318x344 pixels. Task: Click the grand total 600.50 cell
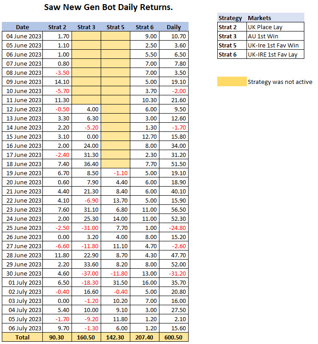click(x=174, y=337)
